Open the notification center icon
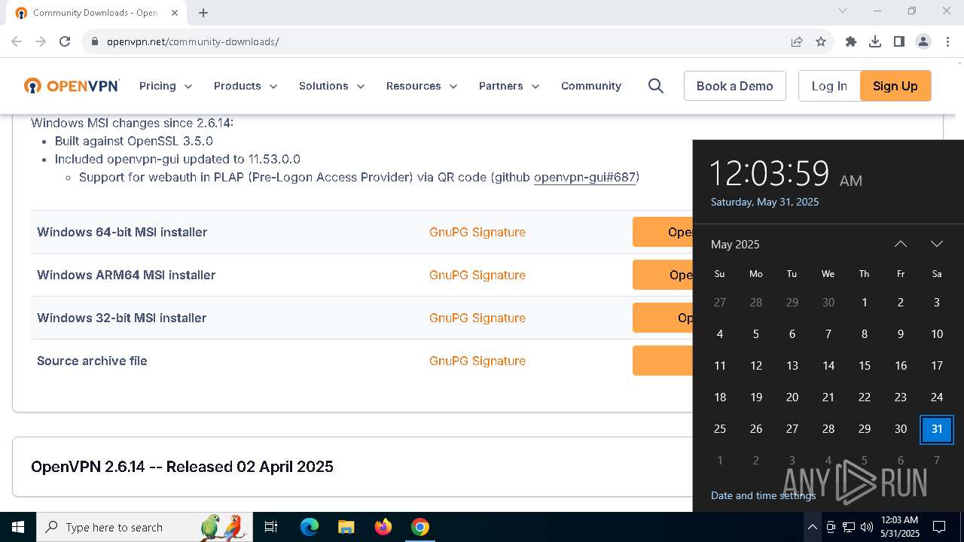This screenshot has height=542, width=964. (939, 527)
